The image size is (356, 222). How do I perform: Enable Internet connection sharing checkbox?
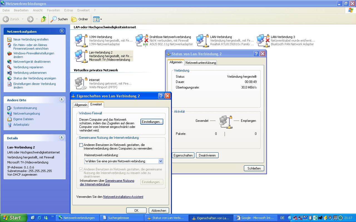click(81, 145)
